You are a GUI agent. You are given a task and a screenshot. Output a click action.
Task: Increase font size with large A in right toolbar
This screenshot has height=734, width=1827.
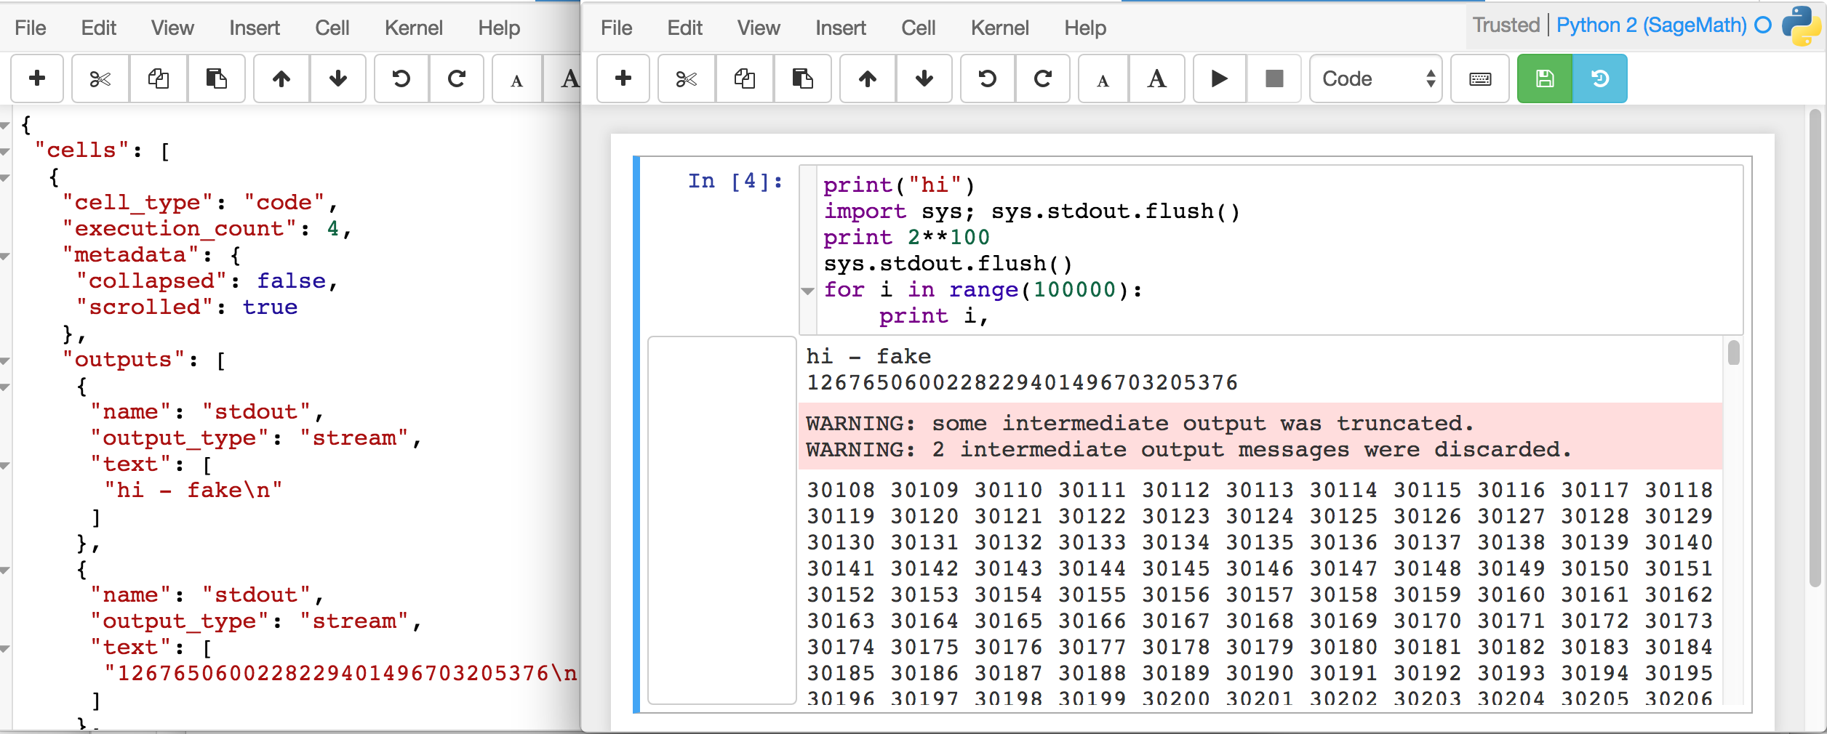1156,78
